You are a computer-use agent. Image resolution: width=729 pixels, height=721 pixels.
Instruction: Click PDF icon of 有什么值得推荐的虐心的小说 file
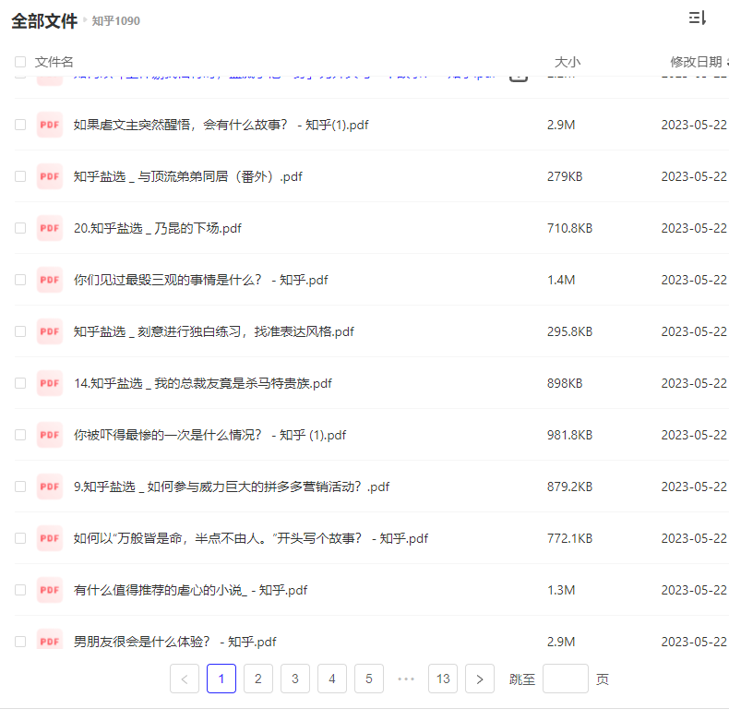(50, 590)
